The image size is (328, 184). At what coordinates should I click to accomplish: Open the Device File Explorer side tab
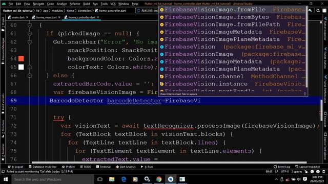pyautogui.click(x=325, y=146)
